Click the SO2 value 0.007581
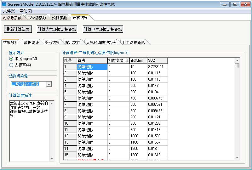This screenshot has height=170, width=252. click(157, 105)
